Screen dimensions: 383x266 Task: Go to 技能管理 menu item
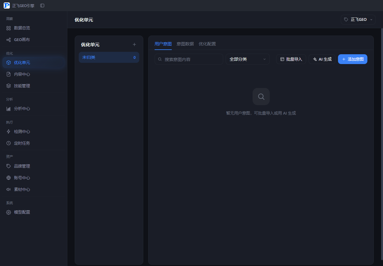[34, 86]
